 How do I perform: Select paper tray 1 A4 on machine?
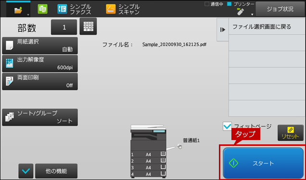coord(148,154)
